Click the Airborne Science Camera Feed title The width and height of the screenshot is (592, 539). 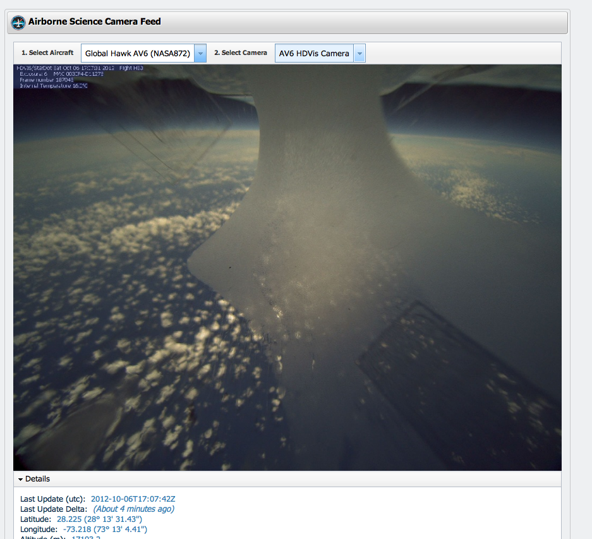click(95, 21)
